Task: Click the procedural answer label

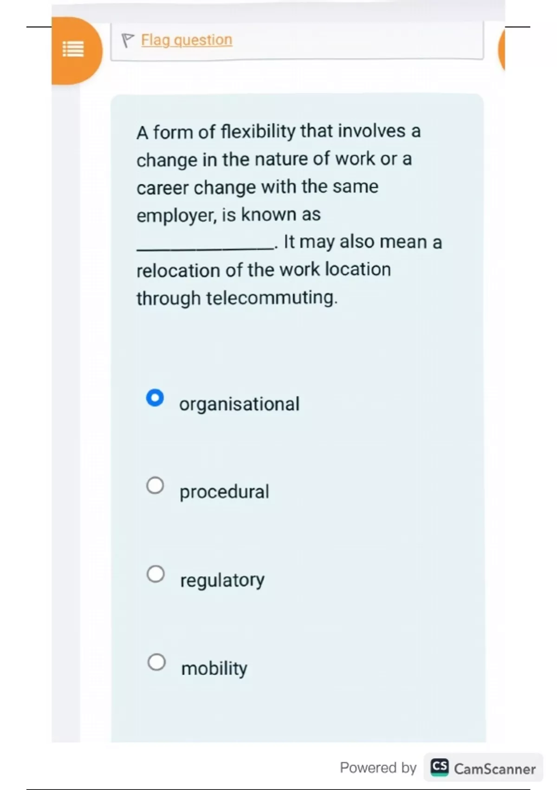Action: [x=224, y=492]
